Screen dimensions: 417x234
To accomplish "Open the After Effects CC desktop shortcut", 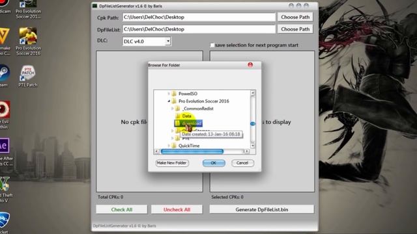I will click(x=5, y=151).
